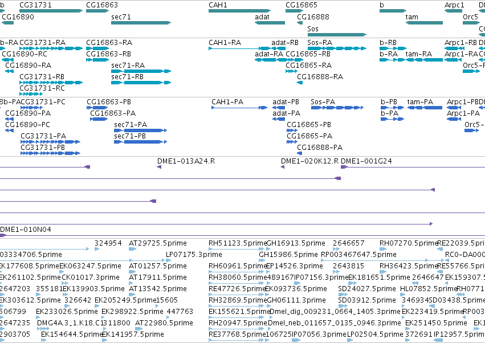
Task: Select the DME1-013A24.R BAC label
Action: click(186, 161)
